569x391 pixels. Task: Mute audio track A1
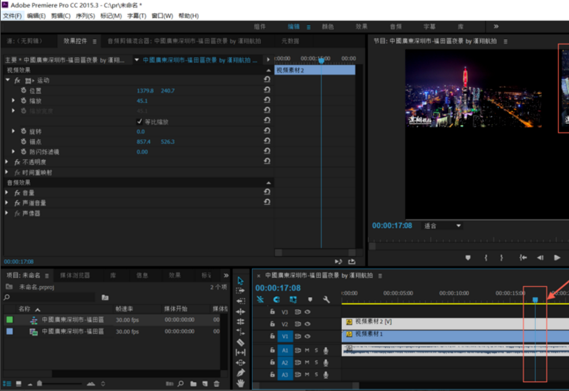pyautogui.click(x=307, y=350)
